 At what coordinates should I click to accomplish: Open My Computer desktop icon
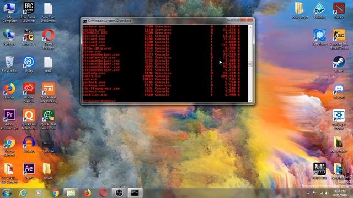(x=9, y=12)
